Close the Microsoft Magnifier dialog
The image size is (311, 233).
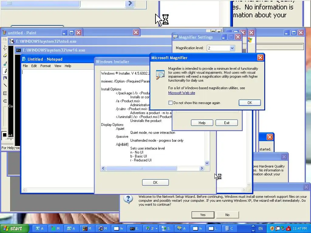pyautogui.click(x=260, y=58)
